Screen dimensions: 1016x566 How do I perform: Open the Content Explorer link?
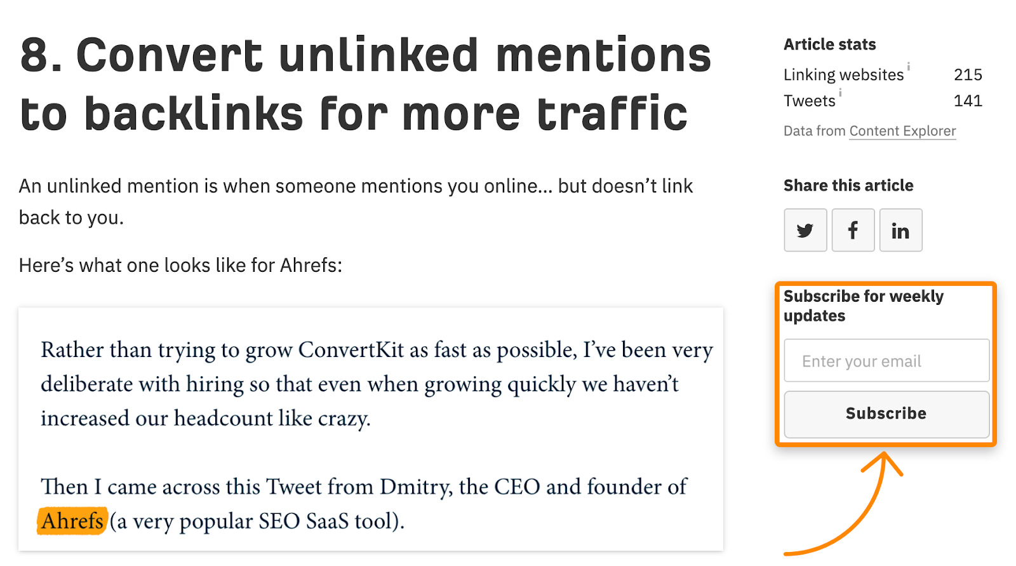(x=902, y=131)
